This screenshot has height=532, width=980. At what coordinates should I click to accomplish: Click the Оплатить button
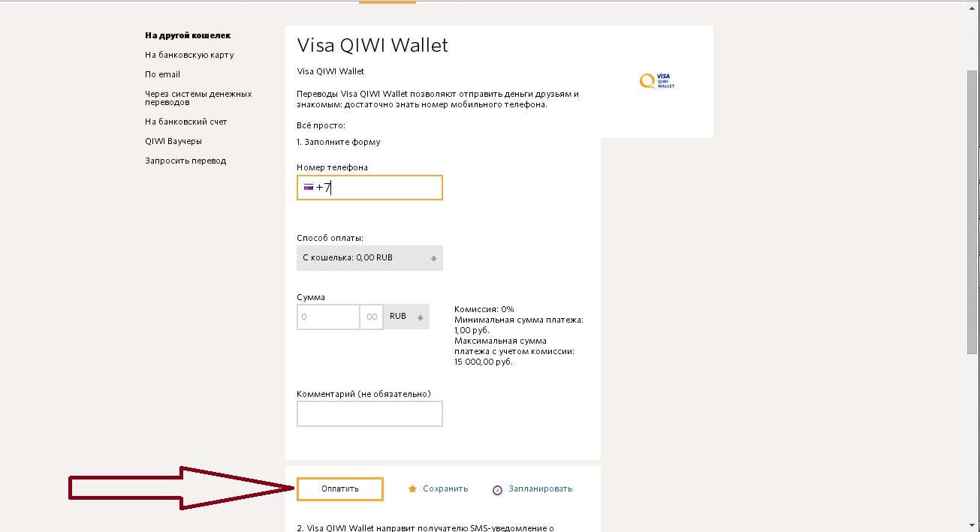click(340, 489)
